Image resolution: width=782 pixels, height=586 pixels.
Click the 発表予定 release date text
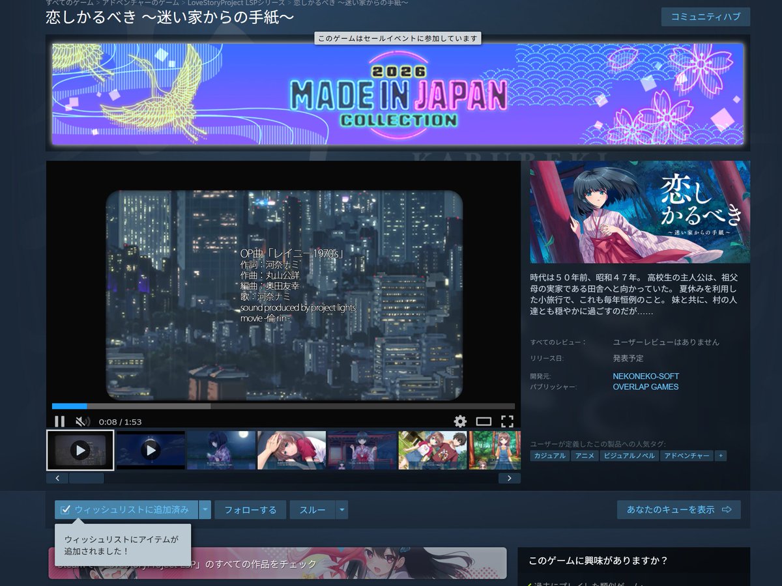(x=628, y=359)
